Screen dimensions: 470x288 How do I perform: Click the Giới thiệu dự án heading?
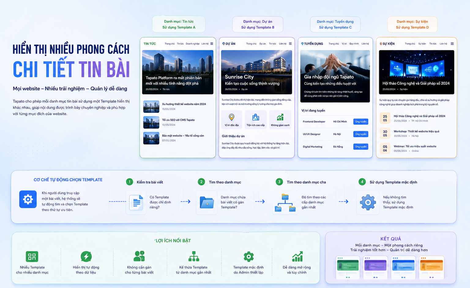click(x=233, y=136)
